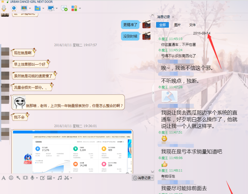This screenshot has width=248, height=194.
Task: Click the grinning emoji in history
Action: coord(164,138)
